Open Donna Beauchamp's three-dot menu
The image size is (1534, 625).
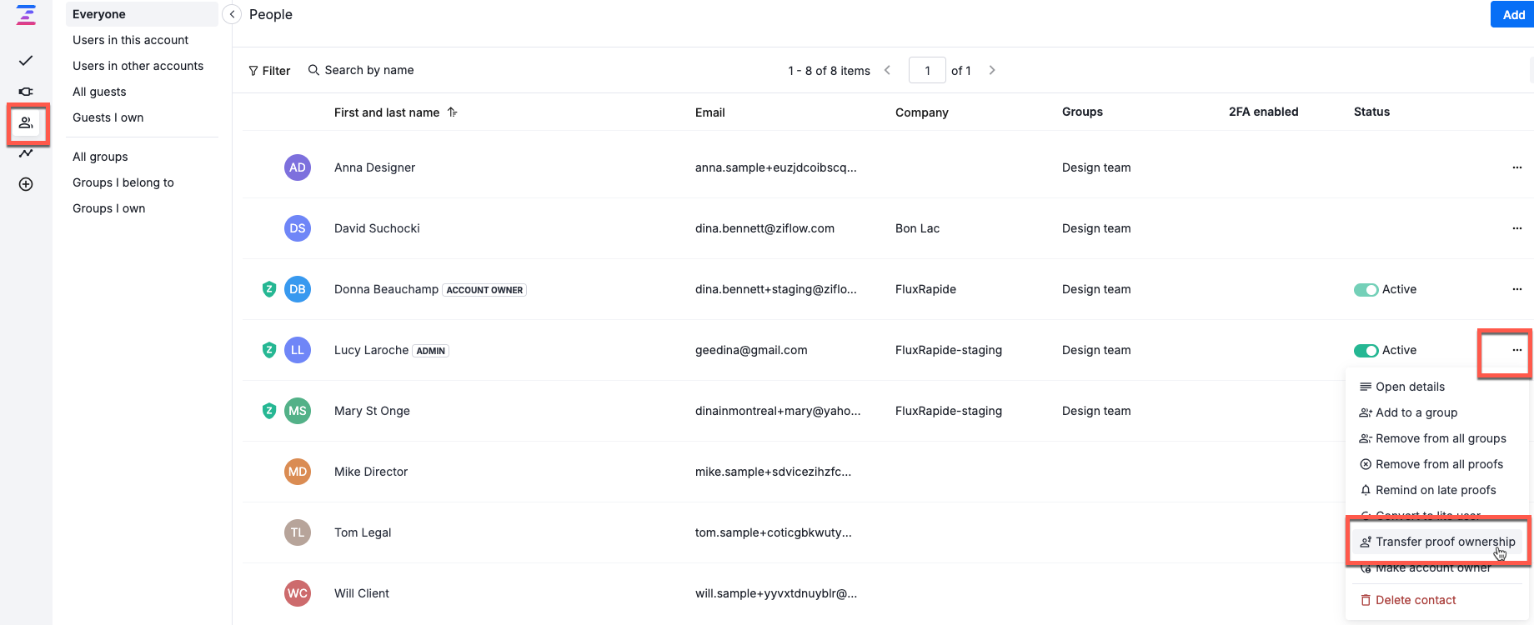point(1516,289)
